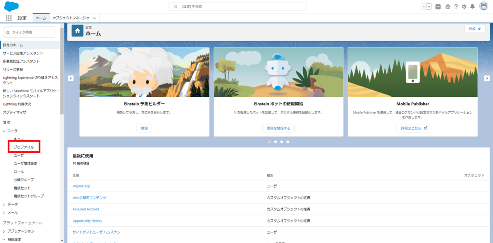Viewport: 493px width, 243px height.
Task: Open the App Launcher grid icon
Action: point(9,18)
